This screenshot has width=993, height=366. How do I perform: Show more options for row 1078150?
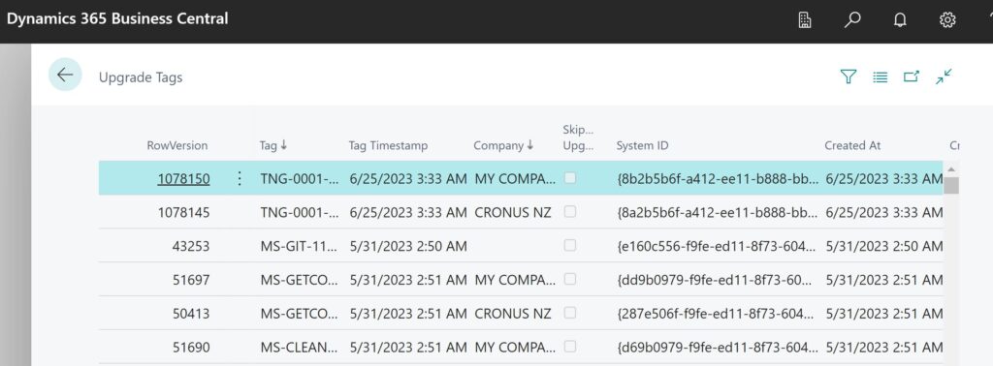click(x=240, y=179)
